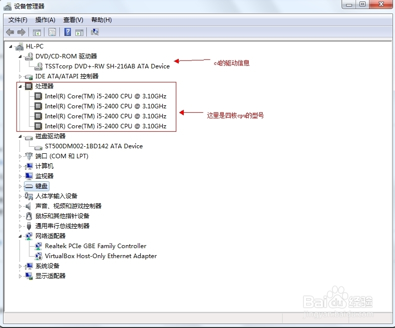Expand the 人体学输入设备 branch
Image resolution: width=395 pixels, height=328 pixels.
(x=20, y=196)
